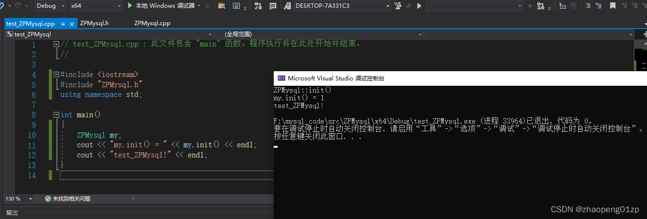Open the member navigation dropdown
The width and height of the screenshot is (647, 219).
530,34
